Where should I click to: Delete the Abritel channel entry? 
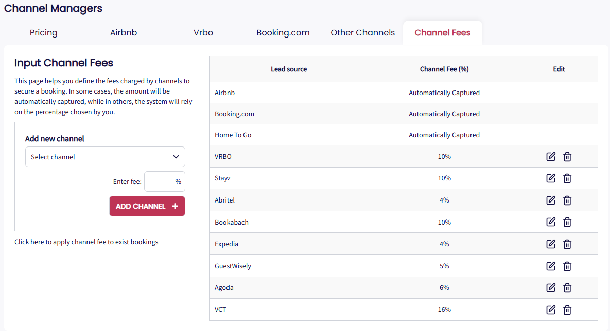click(x=567, y=200)
